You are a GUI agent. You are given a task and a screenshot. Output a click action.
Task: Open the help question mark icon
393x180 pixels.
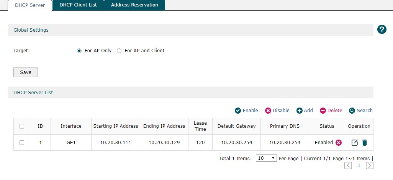point(382,29)
